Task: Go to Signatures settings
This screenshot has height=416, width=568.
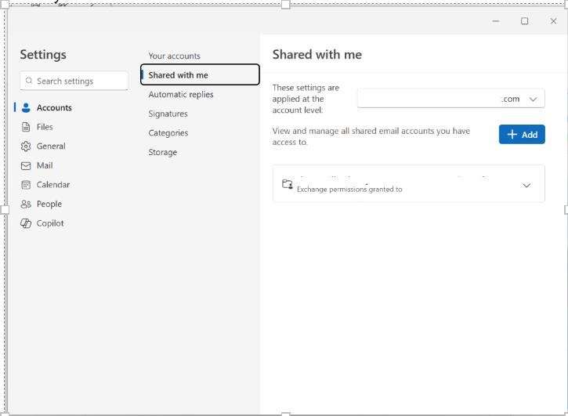Action: pos(168,114)
